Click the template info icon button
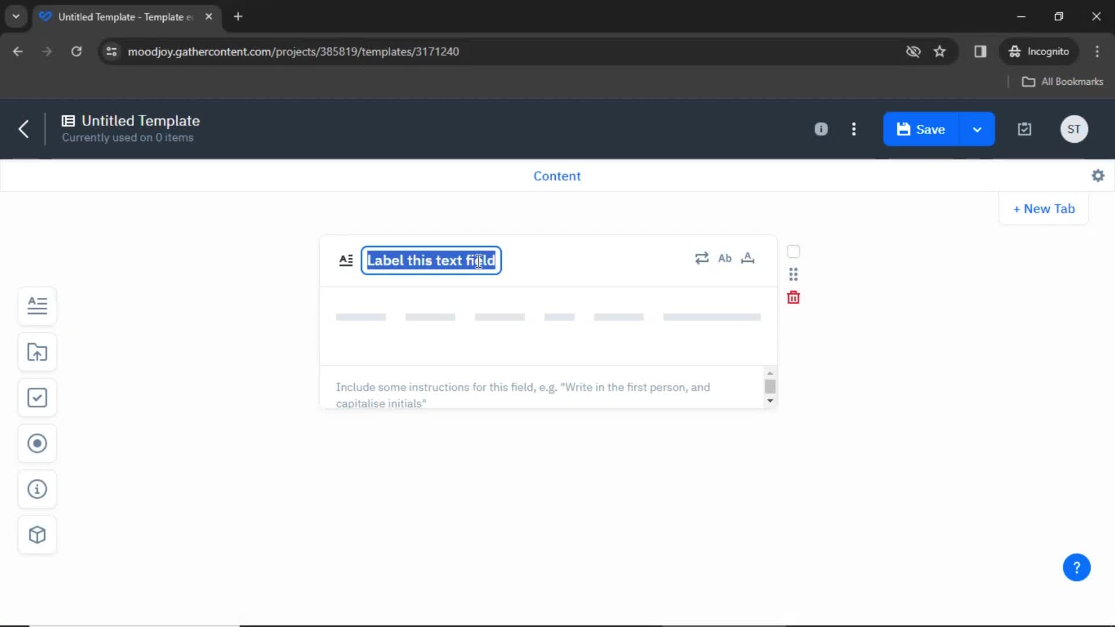 click(x=821, y=129)
